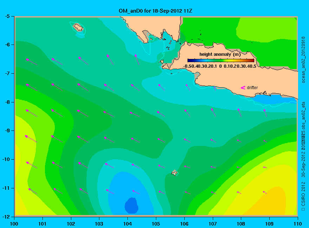Click the height anomaly color scale bar

221,60
